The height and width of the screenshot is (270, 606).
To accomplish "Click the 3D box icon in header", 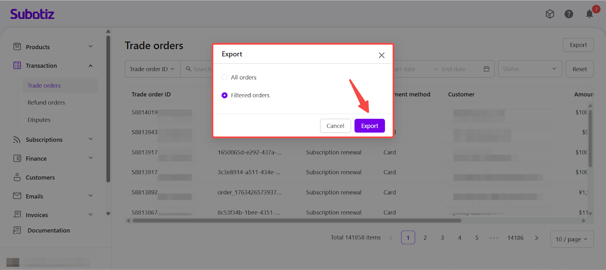I will pos(550,14).
